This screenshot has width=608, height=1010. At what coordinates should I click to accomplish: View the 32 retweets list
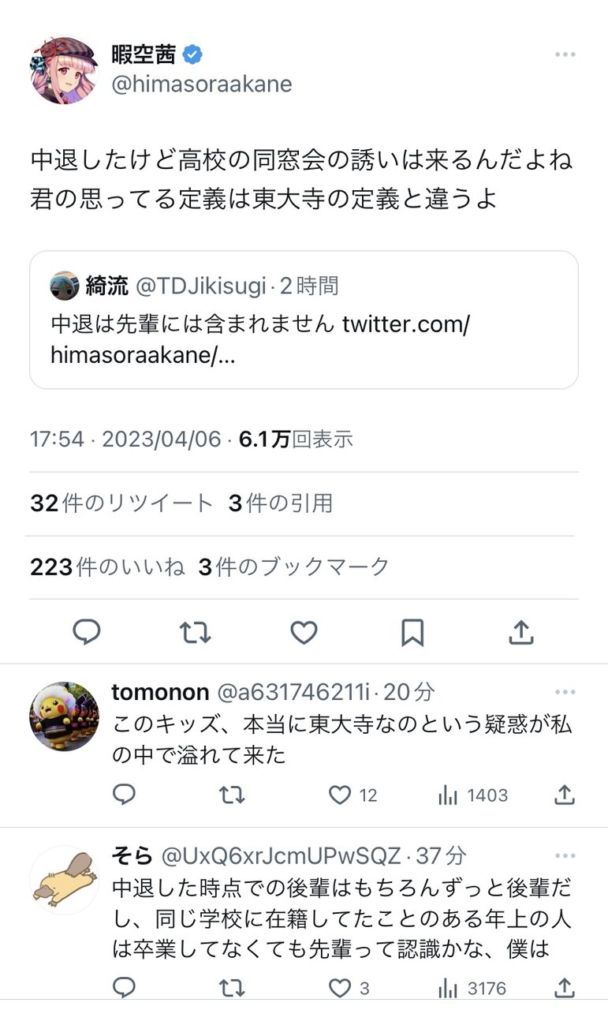121,503
